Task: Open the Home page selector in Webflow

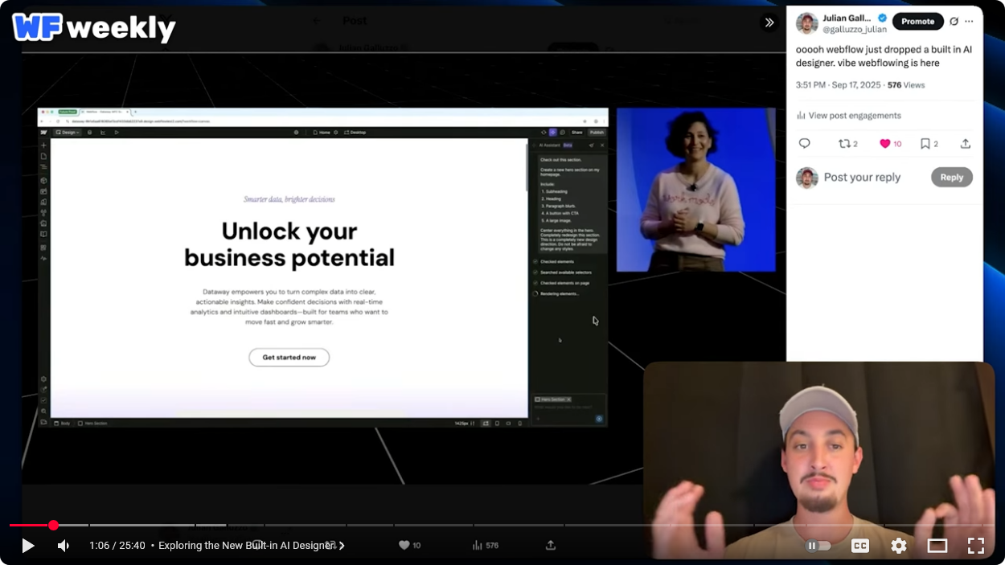Action: (322, 133)
